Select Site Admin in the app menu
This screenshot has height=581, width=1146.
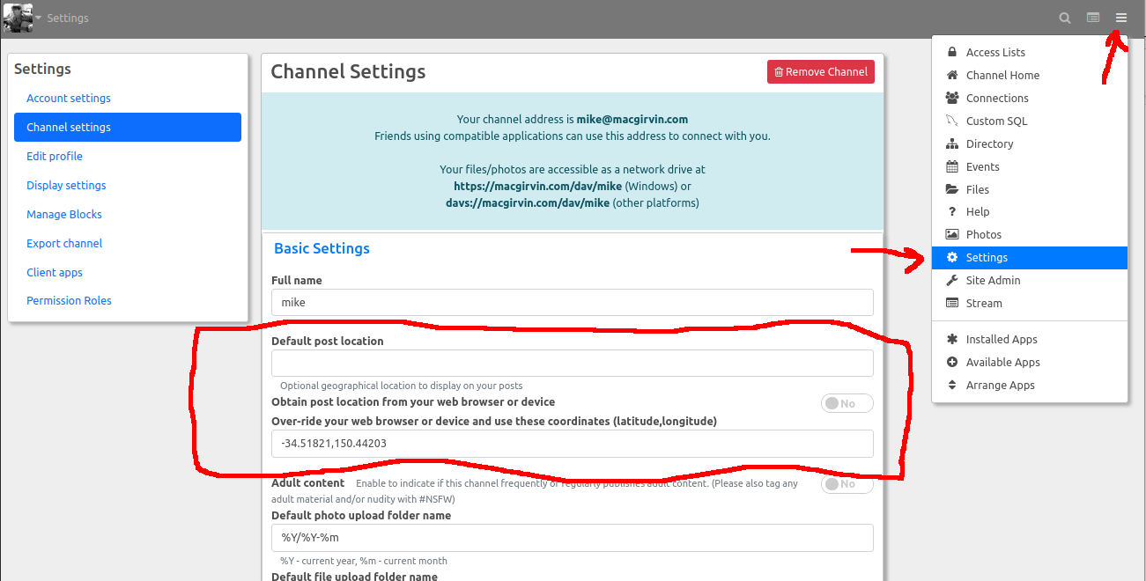tap(993, 280)
